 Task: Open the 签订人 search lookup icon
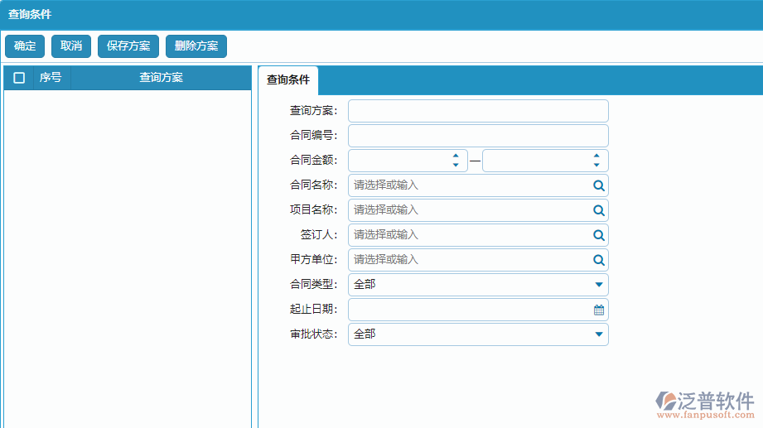[598, 235]
